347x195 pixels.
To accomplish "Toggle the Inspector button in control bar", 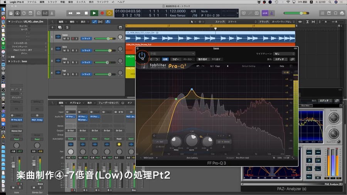I will coord(17,13).
